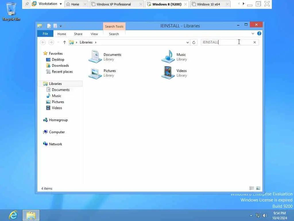Click Properties quick access toolbar icon
The image size is (294, 221).
coord(49,26)
